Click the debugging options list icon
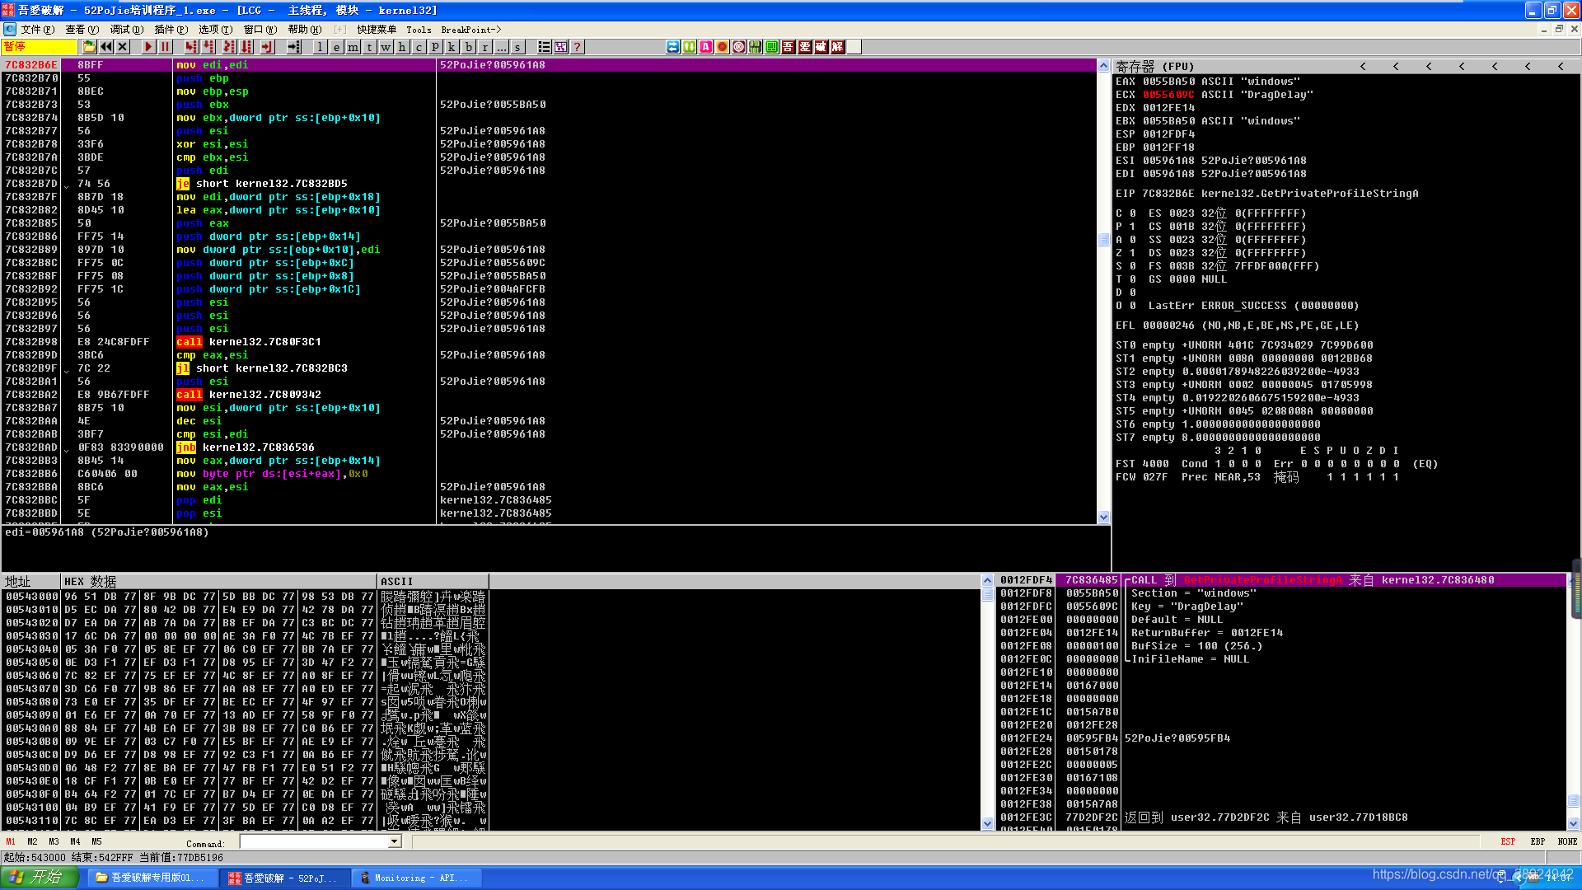1582x890 pixels. point(545,47)
